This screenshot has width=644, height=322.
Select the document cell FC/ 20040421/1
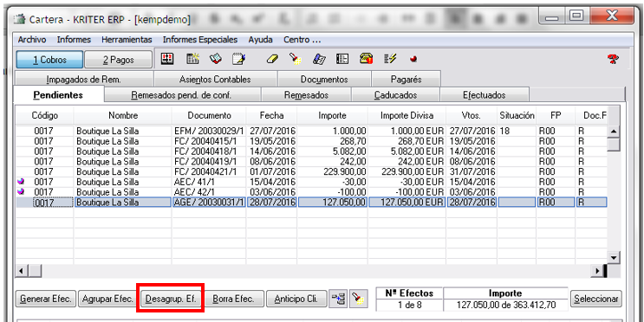pyautogui.click(x=209, y=171)
